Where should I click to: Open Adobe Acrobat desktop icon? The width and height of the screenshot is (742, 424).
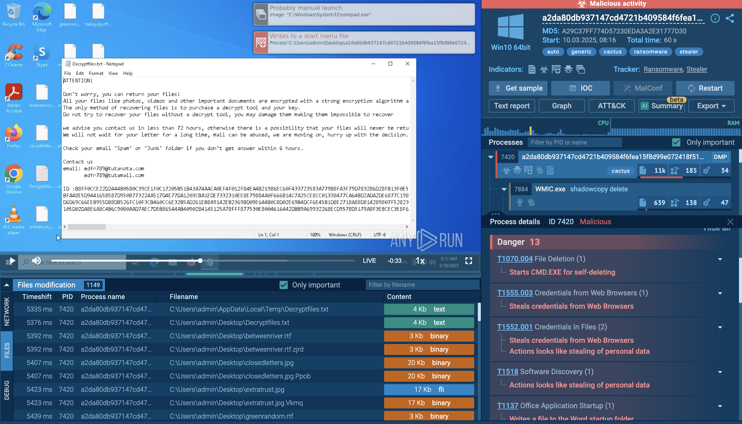tap(14, 98)
